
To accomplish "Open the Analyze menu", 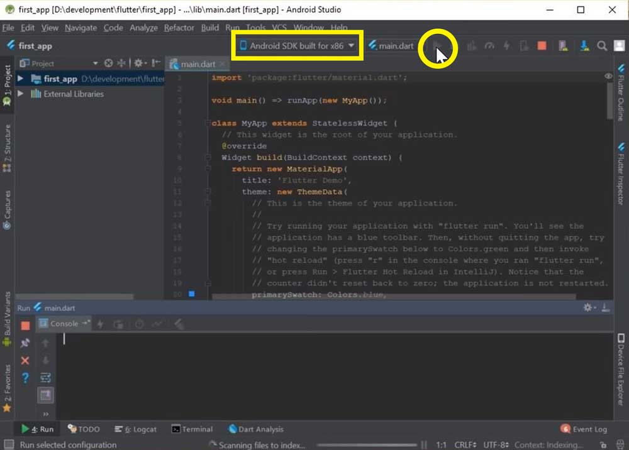I will [143, 28].
